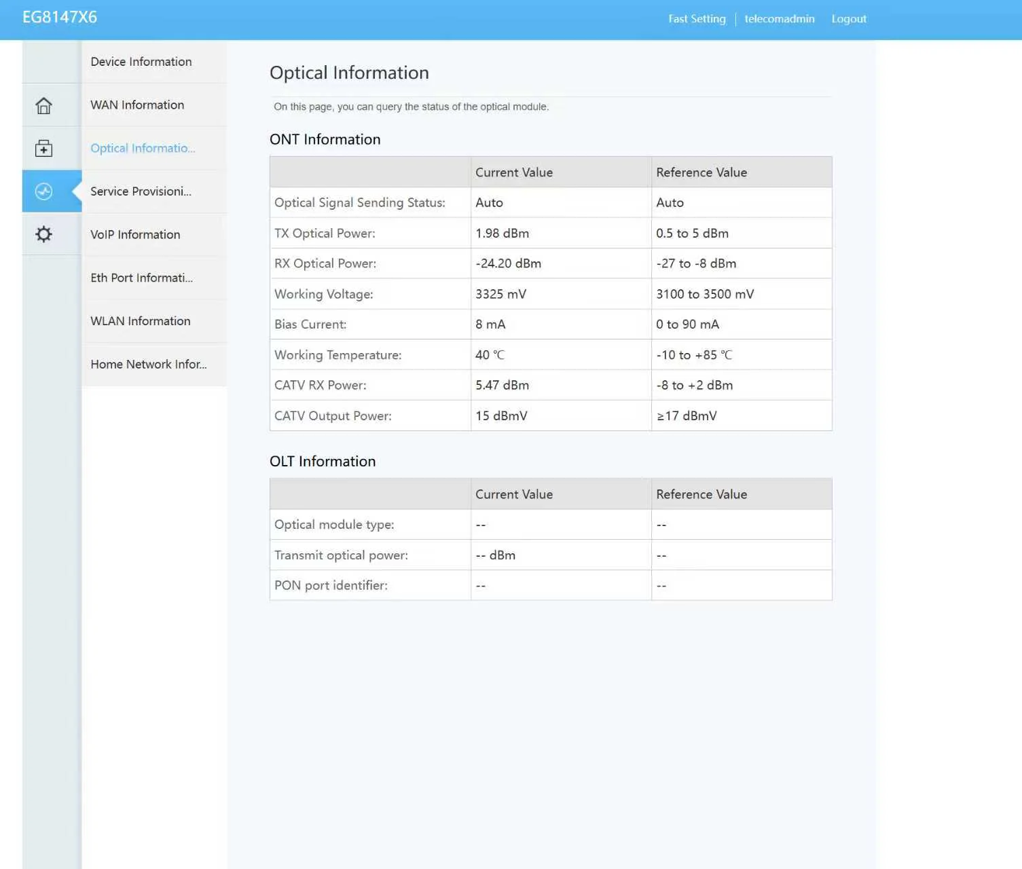The image size is (1022, 869).
Task: Click the OLT Information section heading
Action: click(323, 462)
